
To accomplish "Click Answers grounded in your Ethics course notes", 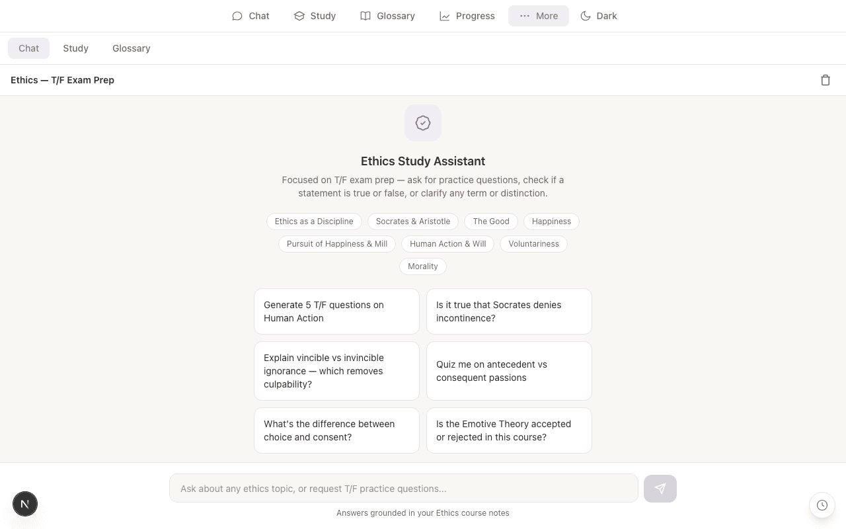I will (423, 513).
